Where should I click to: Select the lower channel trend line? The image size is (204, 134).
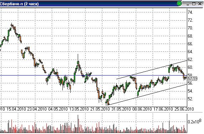tap(147, 95)
